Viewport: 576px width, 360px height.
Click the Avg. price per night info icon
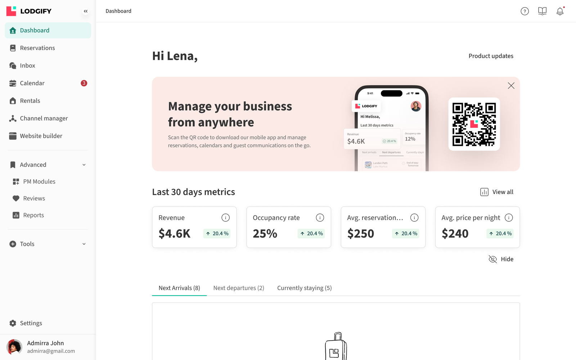[509, 217]
